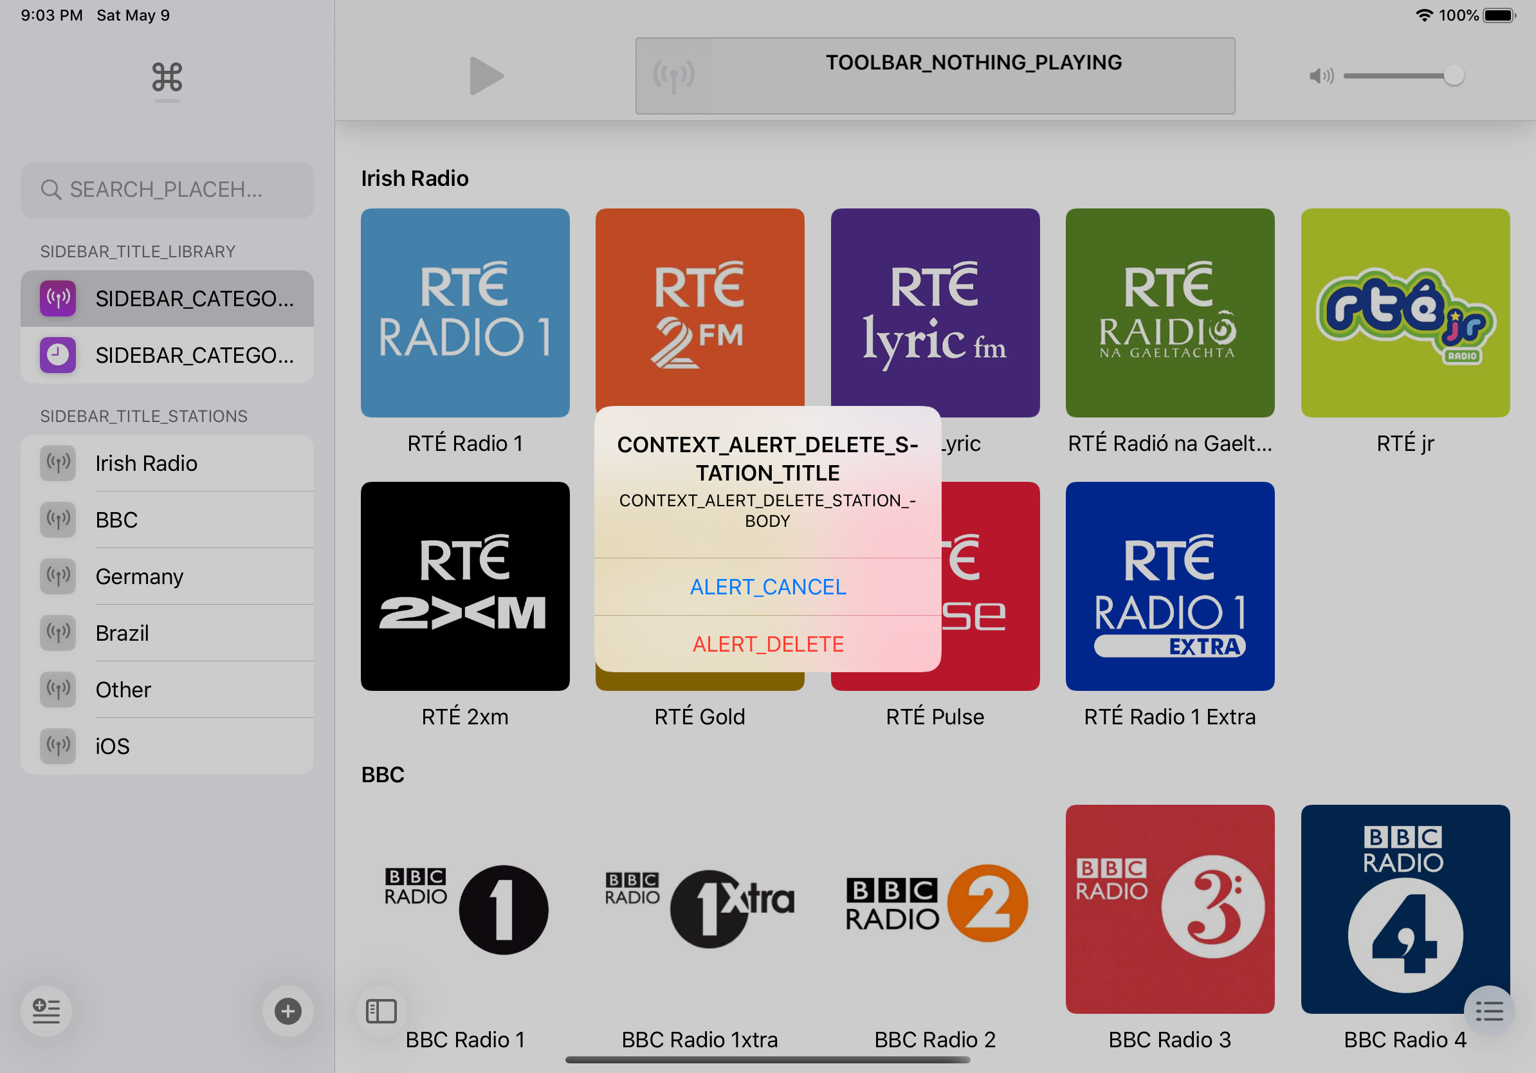1536x1073 pixels.
Task: Click the speaker volume icon
Action: 1321,76
